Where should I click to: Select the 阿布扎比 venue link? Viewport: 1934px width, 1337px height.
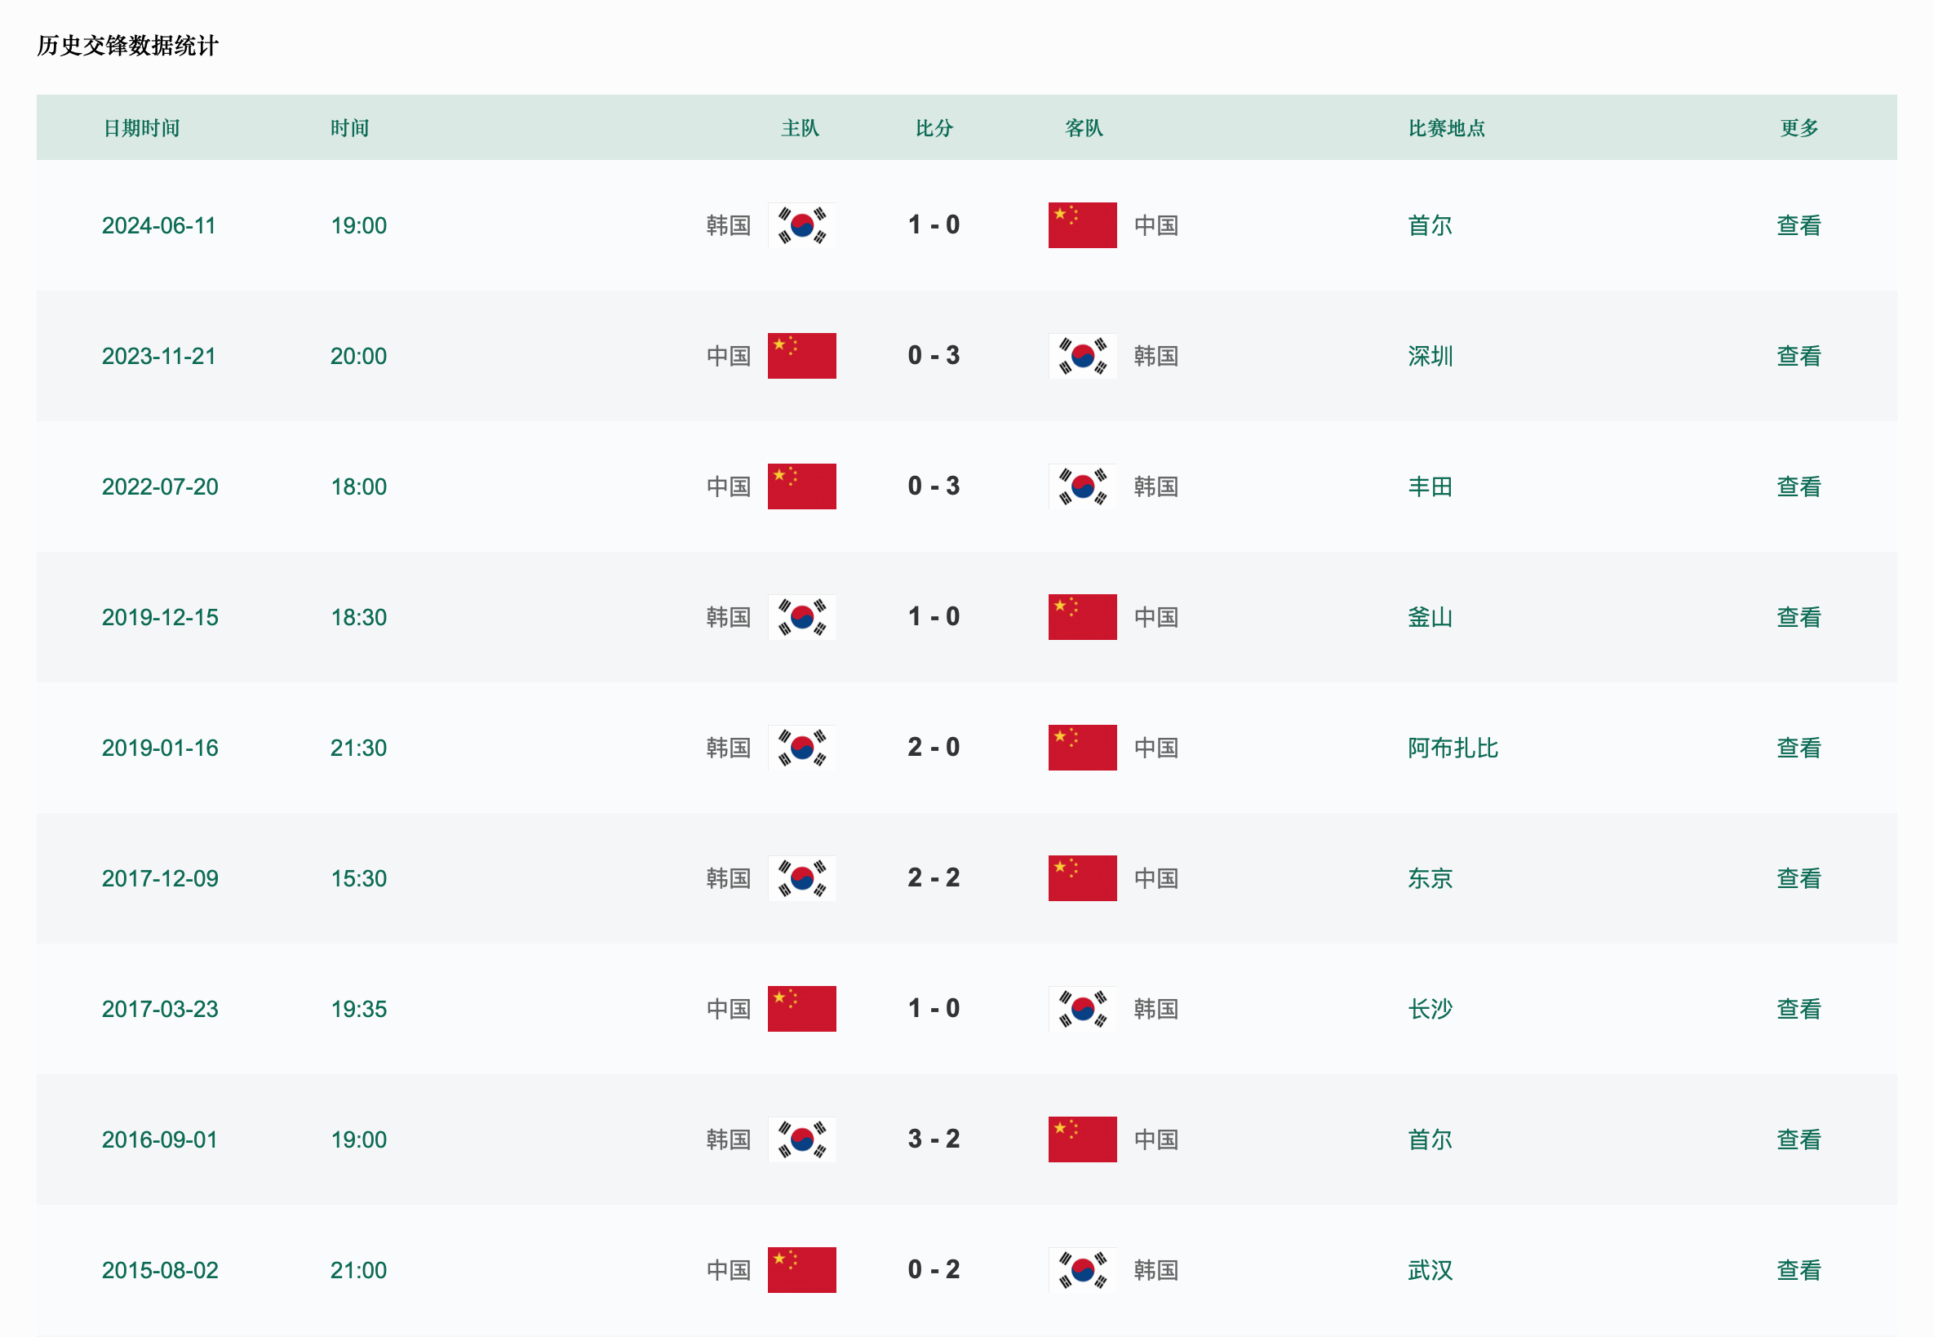[x=1453, y=748]
